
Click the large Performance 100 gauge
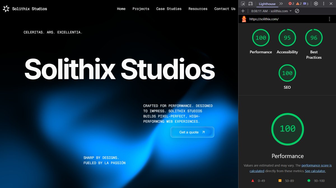(x=288, y=129)
